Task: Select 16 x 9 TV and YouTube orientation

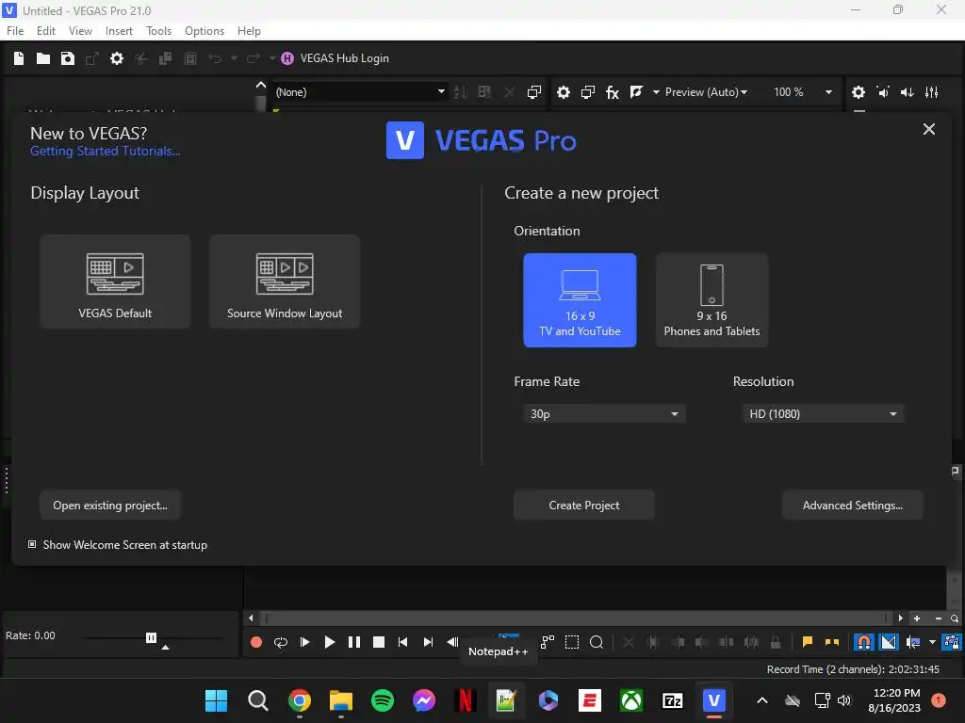Action: (x=580, y=300)
